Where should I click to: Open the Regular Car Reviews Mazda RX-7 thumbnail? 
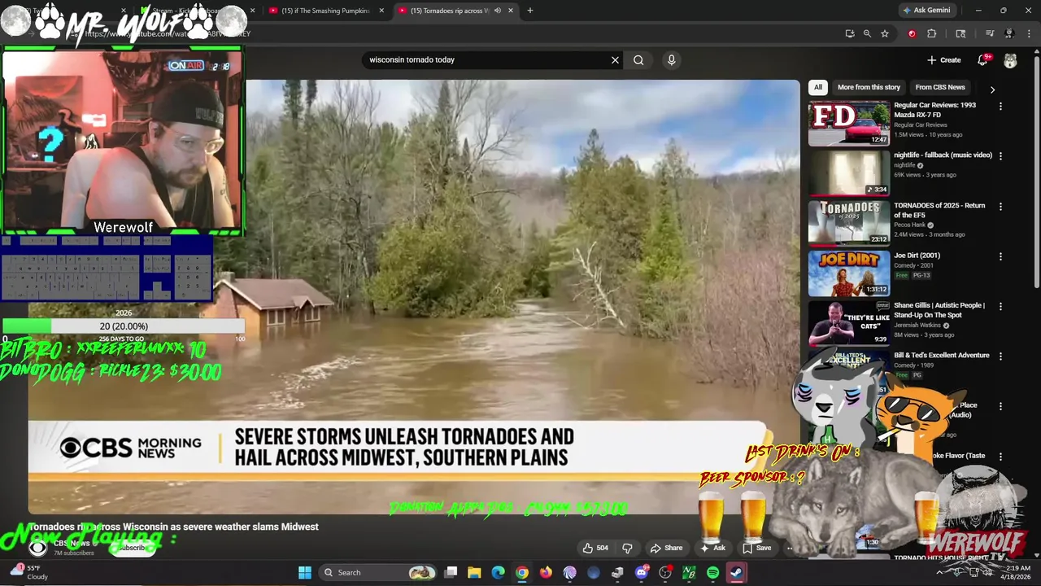tap(849, 123)
